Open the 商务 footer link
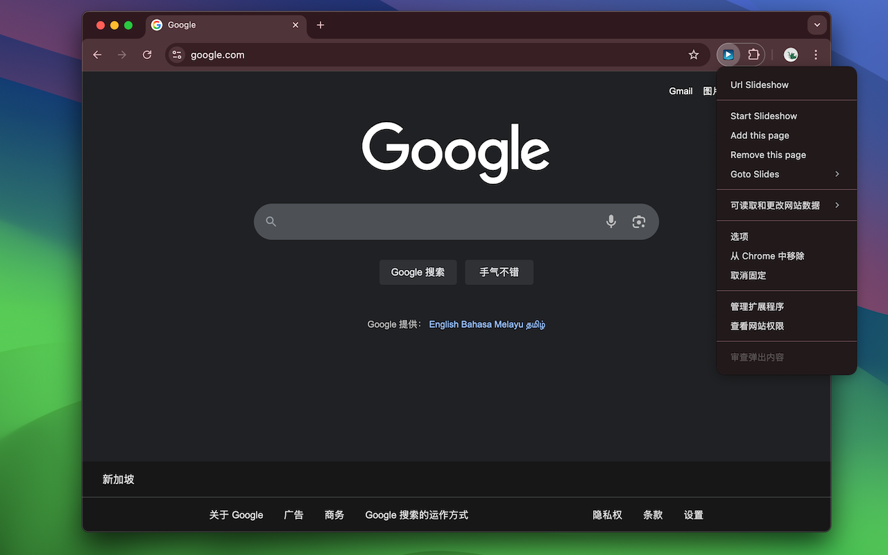888x555 pixels. [334, 515]
